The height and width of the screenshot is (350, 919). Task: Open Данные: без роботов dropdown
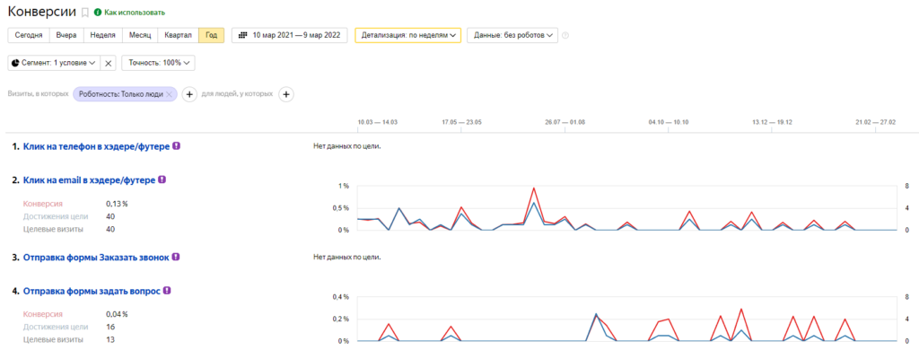coord(512,35)
